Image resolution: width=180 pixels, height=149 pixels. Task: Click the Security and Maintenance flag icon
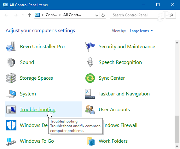(90, 47)
